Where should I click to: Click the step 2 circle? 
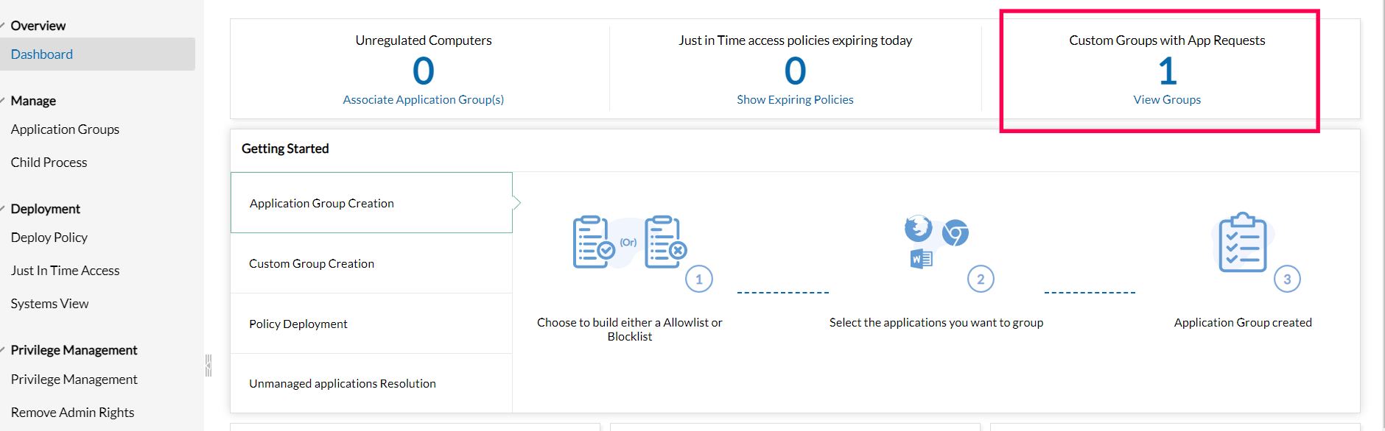[x=981, y=279]
